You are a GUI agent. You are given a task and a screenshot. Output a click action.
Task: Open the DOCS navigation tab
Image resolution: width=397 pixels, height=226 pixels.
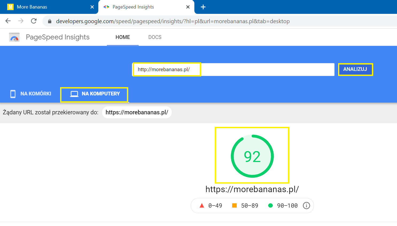(x=155, y=37)
